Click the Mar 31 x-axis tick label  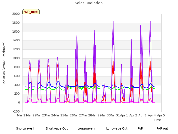pos(115,115)
